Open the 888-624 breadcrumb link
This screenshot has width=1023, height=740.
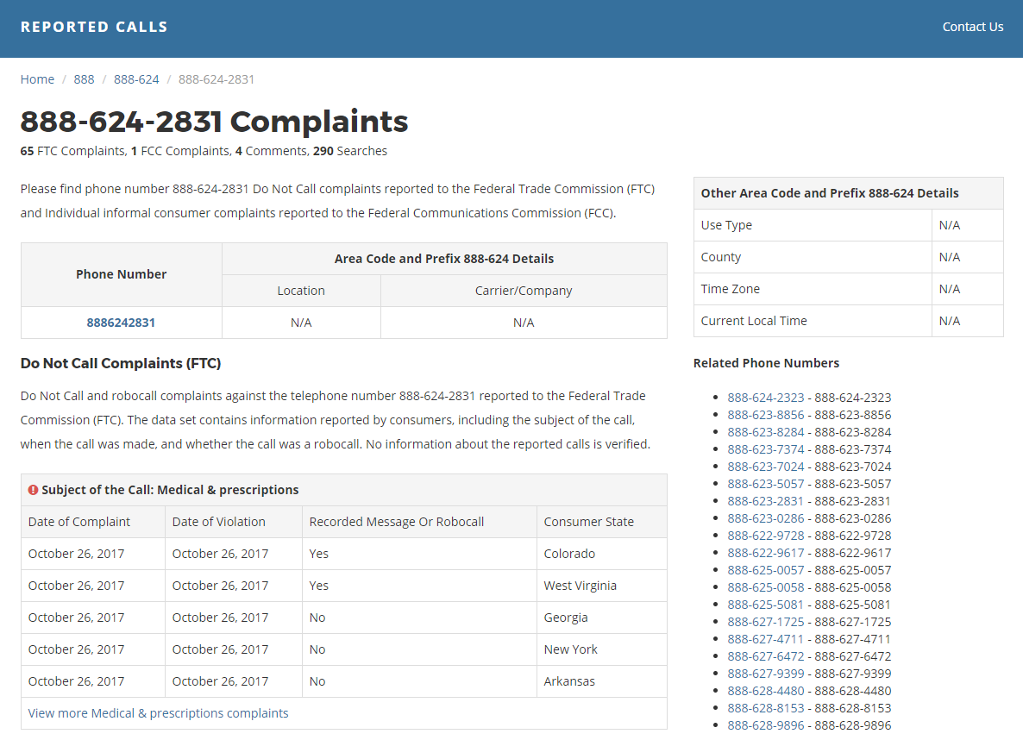point(136,78)
